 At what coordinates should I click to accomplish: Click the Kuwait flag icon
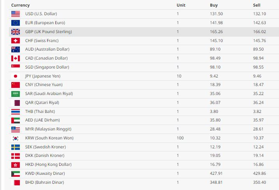coord(16,173)
